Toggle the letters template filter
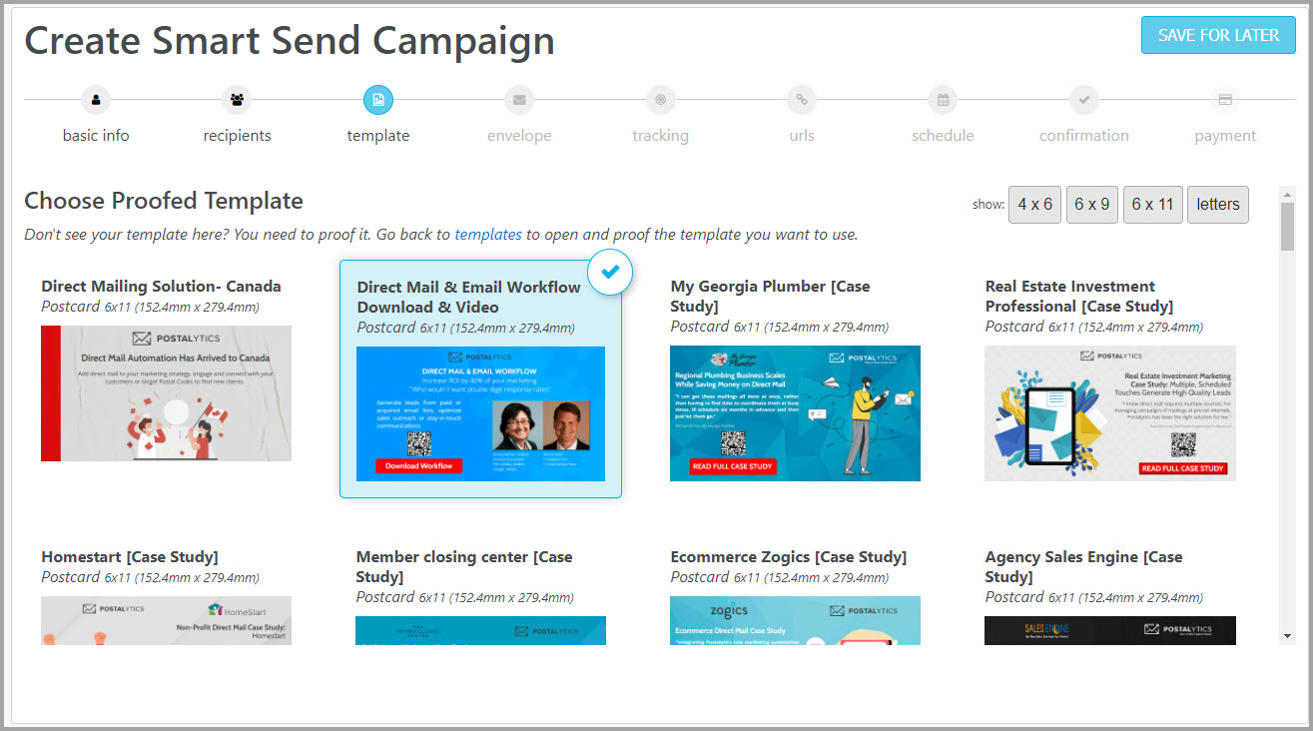The height and width of the screenshot is (731, 1313). (1217, 204)
